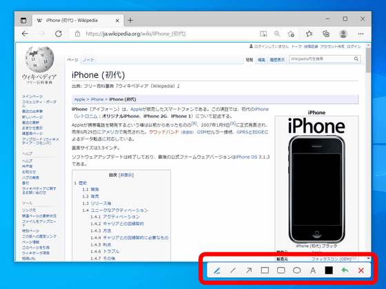Reload the page with refresh icon

59,34
